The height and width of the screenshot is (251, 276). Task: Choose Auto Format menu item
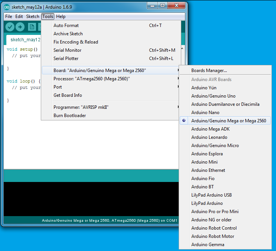66,26
